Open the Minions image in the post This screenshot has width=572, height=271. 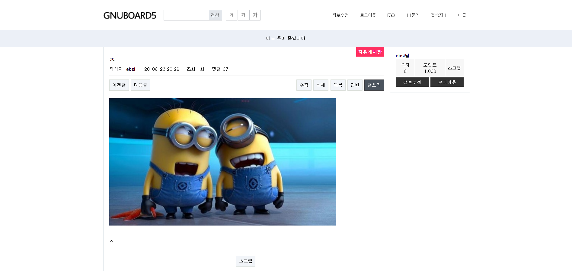pos(222,162)
